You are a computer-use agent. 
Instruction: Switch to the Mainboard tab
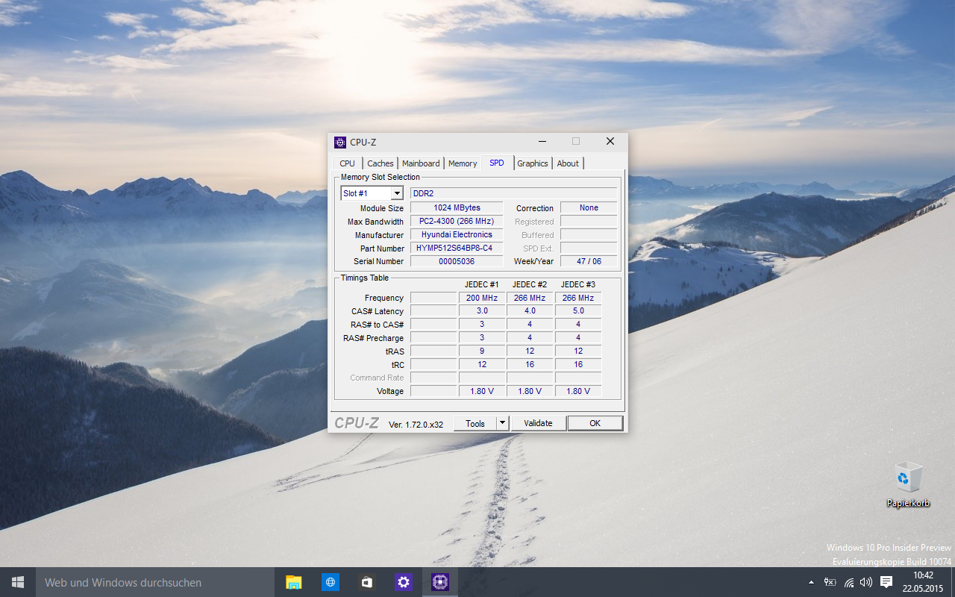(x=421, y=163)
